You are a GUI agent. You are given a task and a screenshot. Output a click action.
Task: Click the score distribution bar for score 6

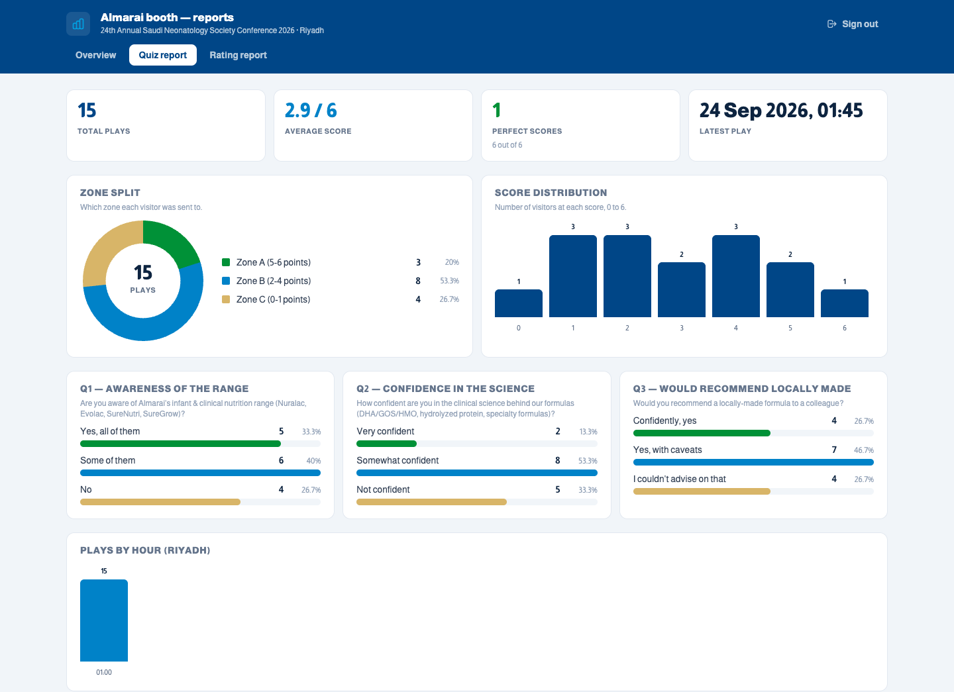click(845, 303)
